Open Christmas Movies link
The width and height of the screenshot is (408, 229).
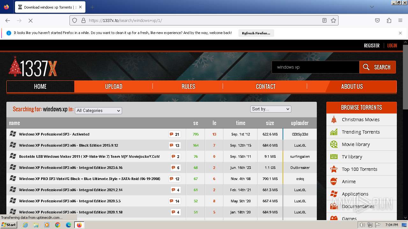point(361,120)
